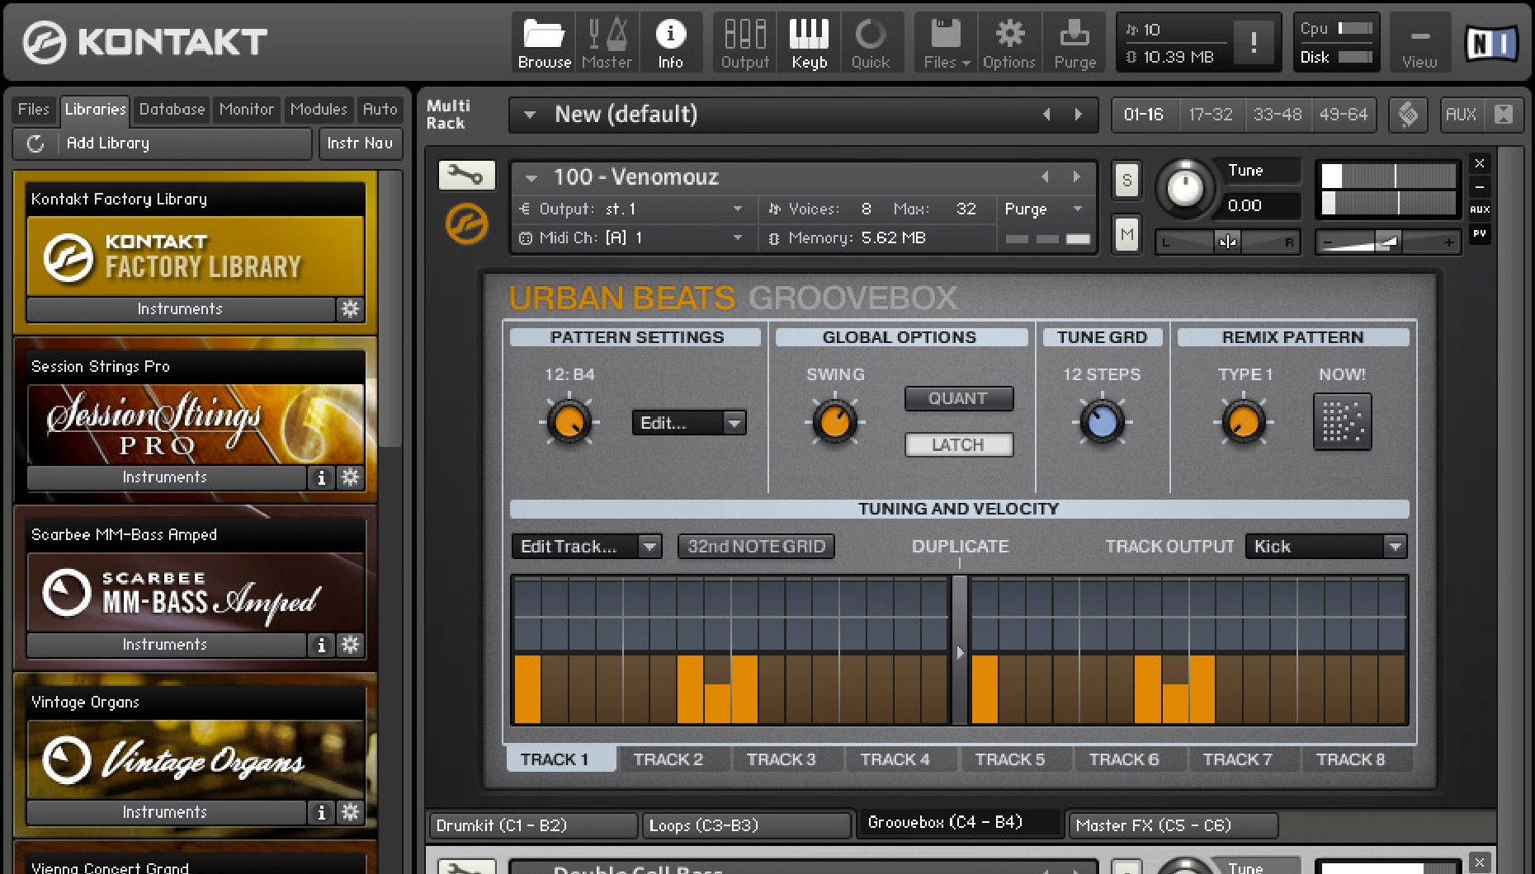This screenshot has height=874, width=1535.
Task: Click the Output mixer icon
Action: pos(744,41)
